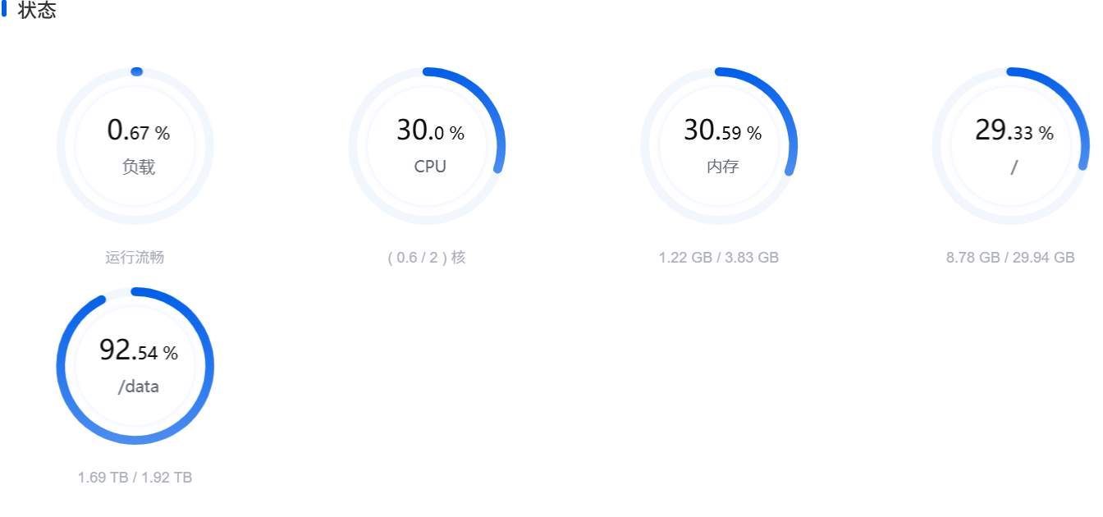Click the 1.22 GB / 3.83 GB text

click(x=719, y=258)
